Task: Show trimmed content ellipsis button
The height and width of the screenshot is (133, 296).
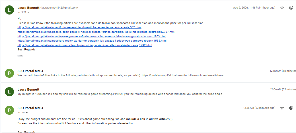Action: (20, 56)
